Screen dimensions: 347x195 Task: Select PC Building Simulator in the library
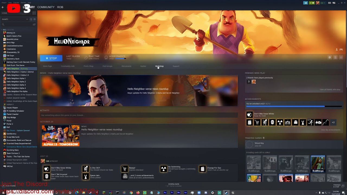pyautogui.click(x=15, y=111)
